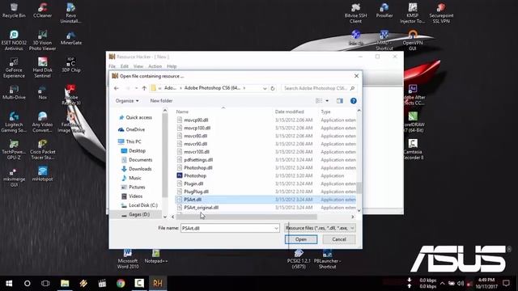Launch Nox desktop shortcut

point(42,92)
